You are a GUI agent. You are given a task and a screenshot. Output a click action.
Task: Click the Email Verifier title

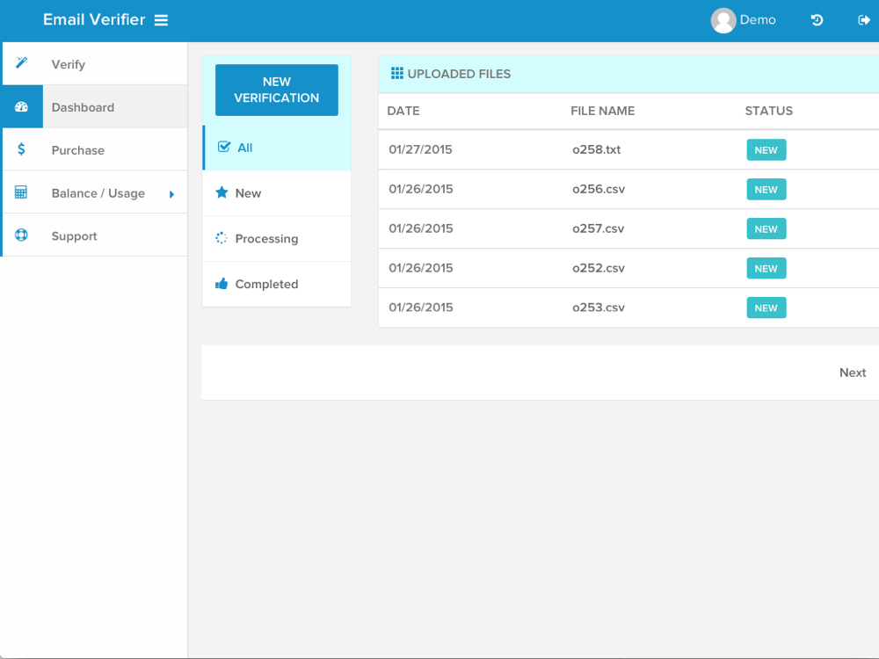94,19
